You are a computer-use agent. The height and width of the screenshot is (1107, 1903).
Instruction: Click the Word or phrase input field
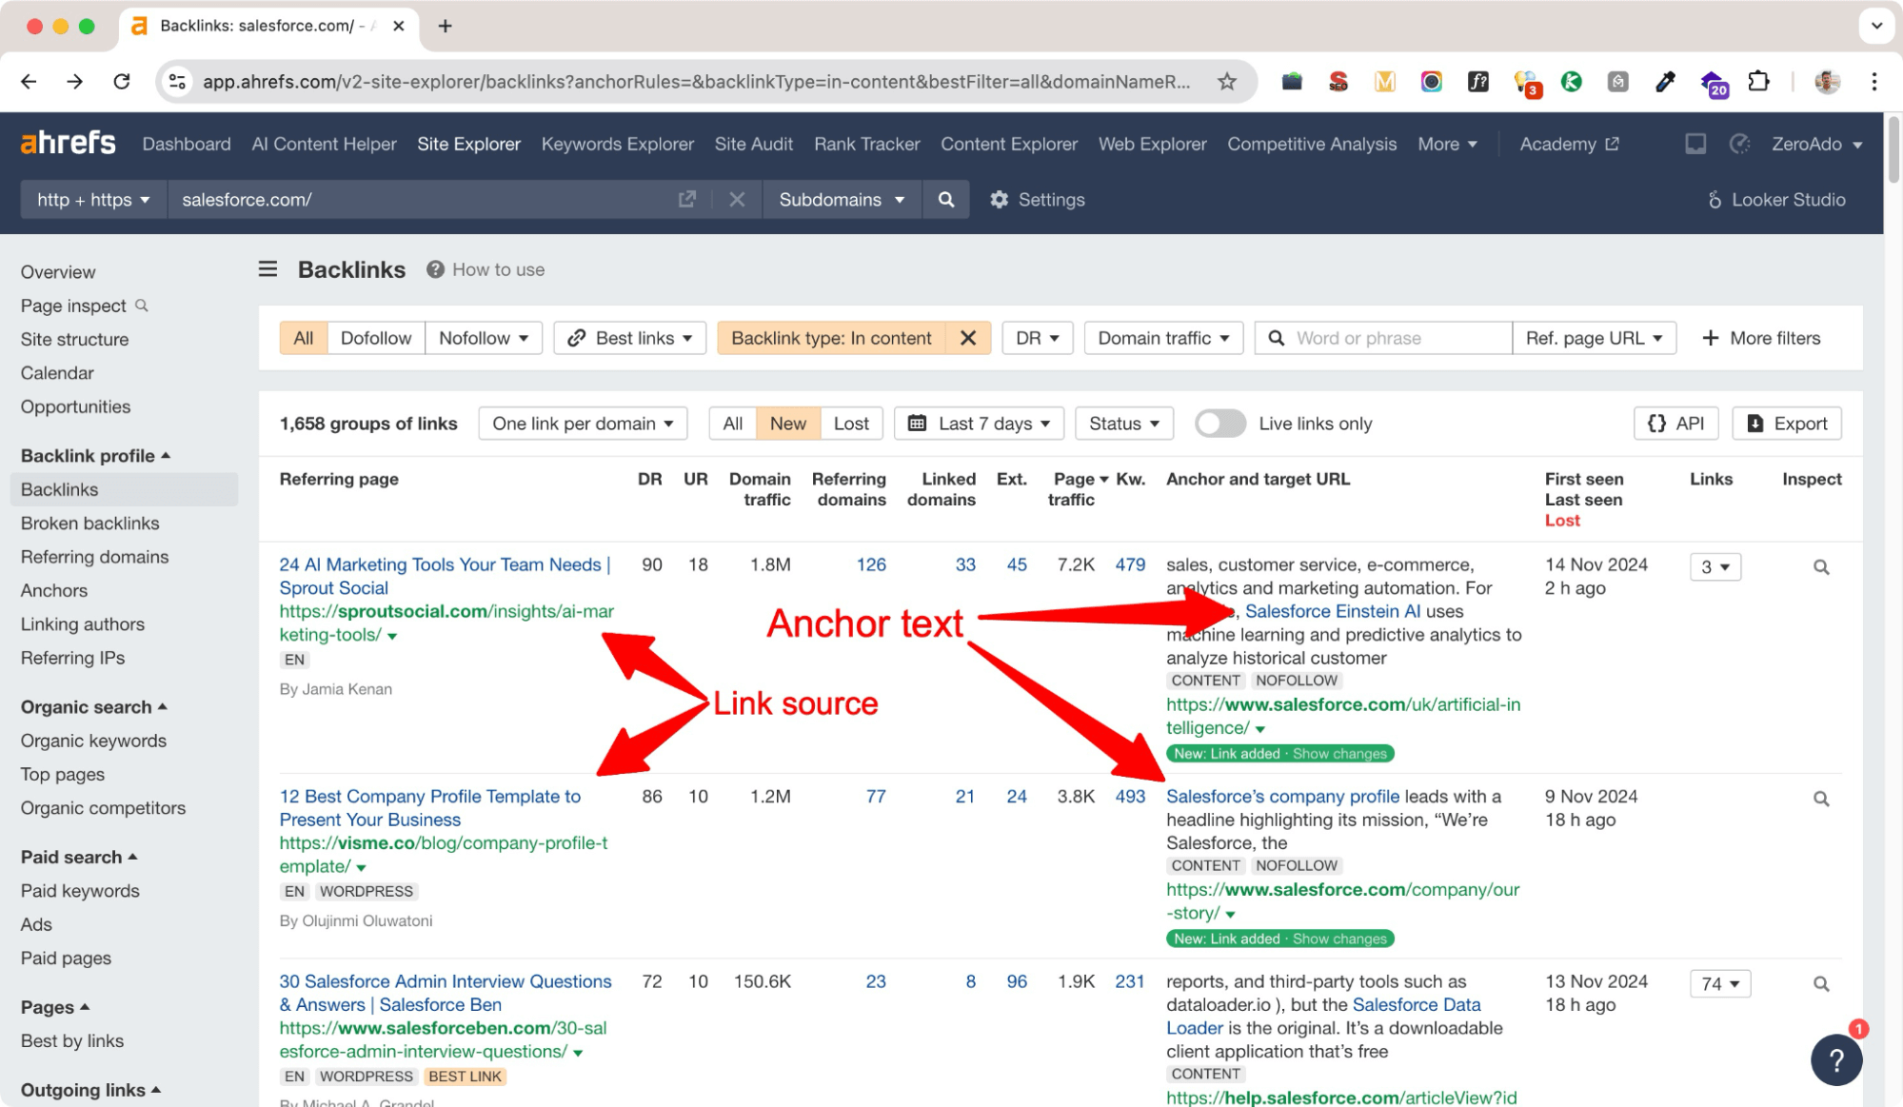(x=1380, y=338)
